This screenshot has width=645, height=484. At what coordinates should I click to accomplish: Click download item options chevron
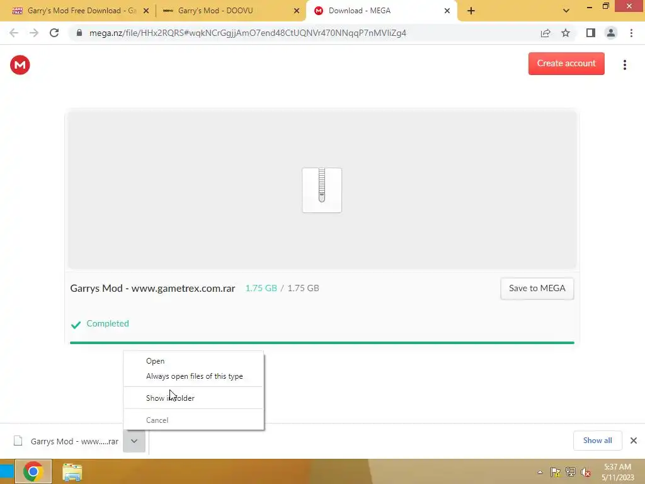pos(134,441)
